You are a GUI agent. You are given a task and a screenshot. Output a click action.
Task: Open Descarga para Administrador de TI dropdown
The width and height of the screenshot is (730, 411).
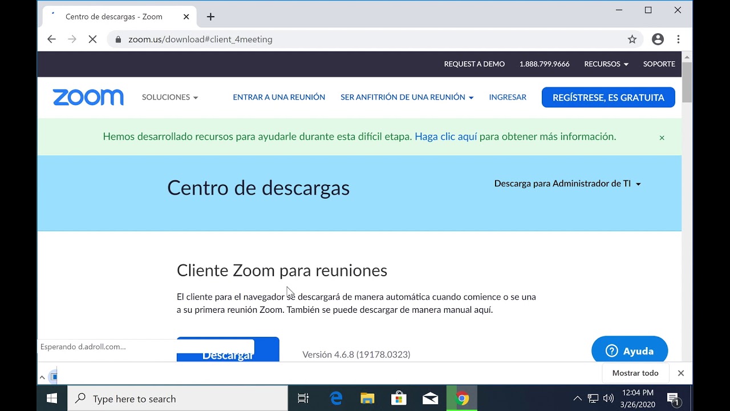[567, 184]
